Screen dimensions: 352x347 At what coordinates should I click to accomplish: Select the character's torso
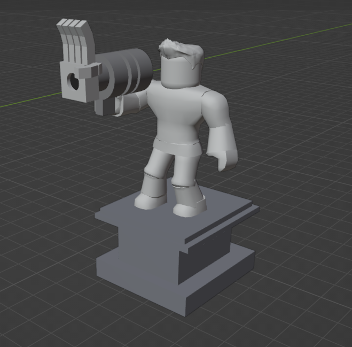[177, 114]
